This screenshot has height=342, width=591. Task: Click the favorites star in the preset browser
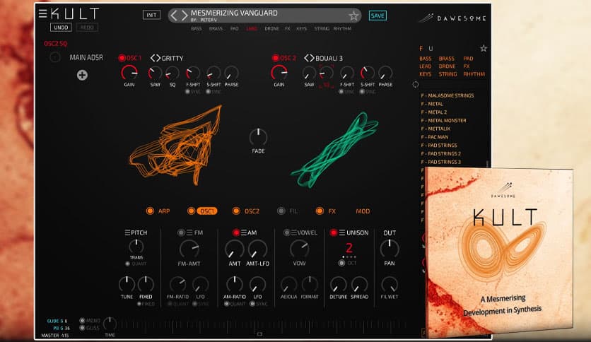click(x=484, y=48)
